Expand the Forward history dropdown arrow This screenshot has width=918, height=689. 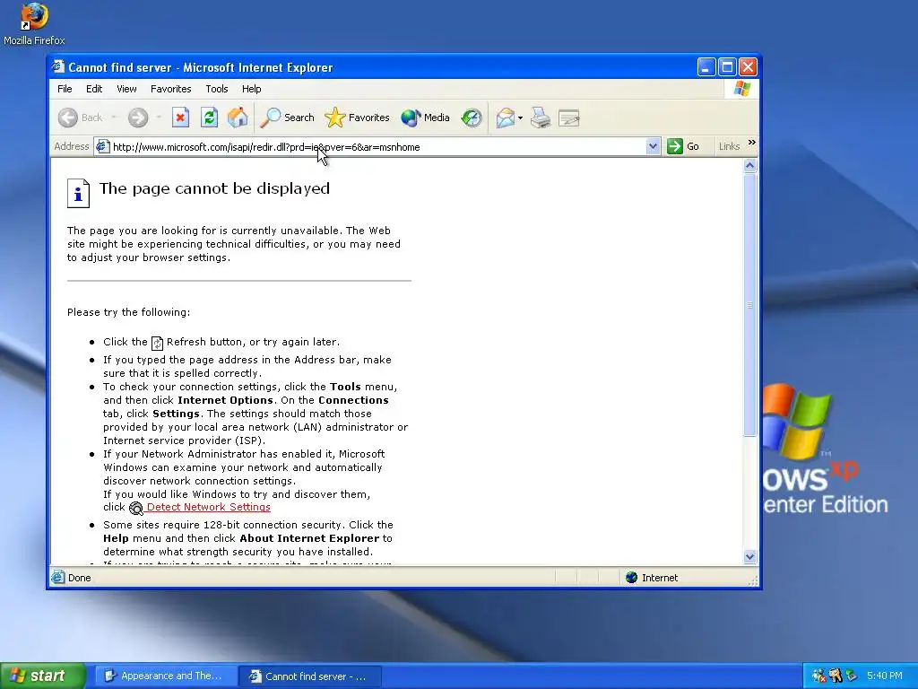click(158, 118)
